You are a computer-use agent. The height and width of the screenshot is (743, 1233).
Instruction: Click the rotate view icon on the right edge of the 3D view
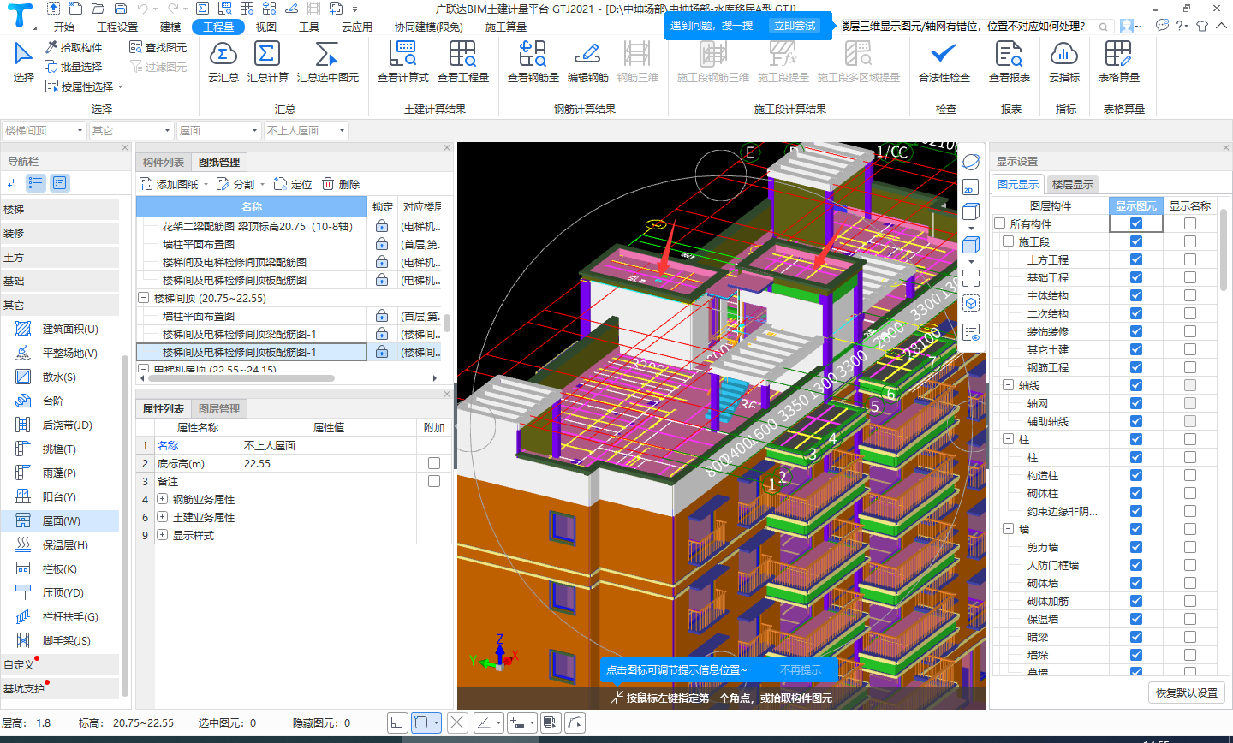click(970, 162)
